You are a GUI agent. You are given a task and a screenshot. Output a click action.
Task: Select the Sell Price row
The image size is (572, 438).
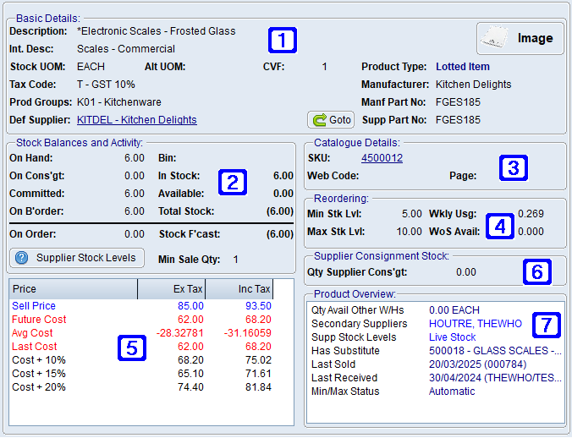tap(36, 305)
